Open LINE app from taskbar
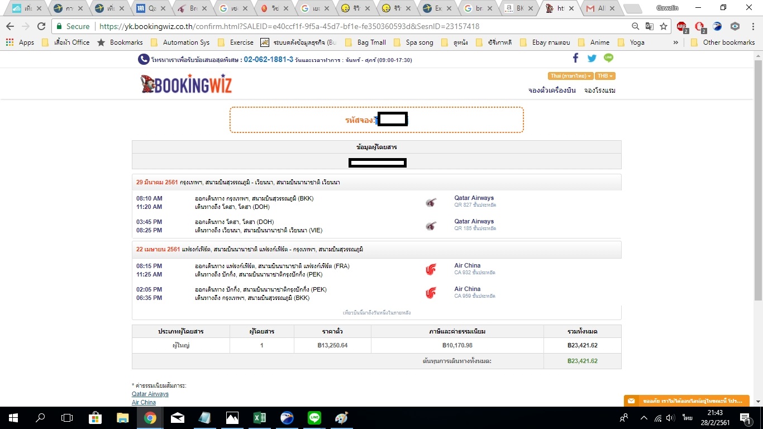763x429 pixels. 314,417
